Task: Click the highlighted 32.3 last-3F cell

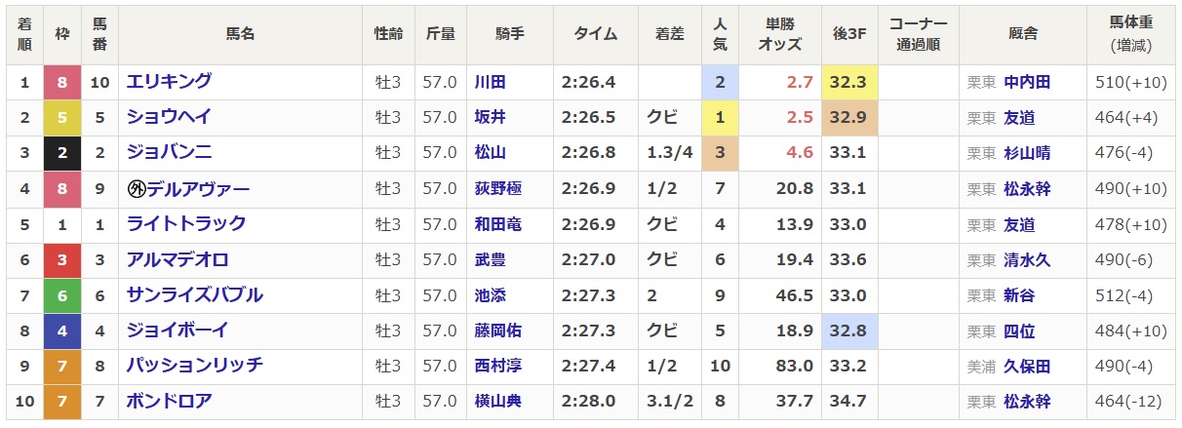Action: 848,83
